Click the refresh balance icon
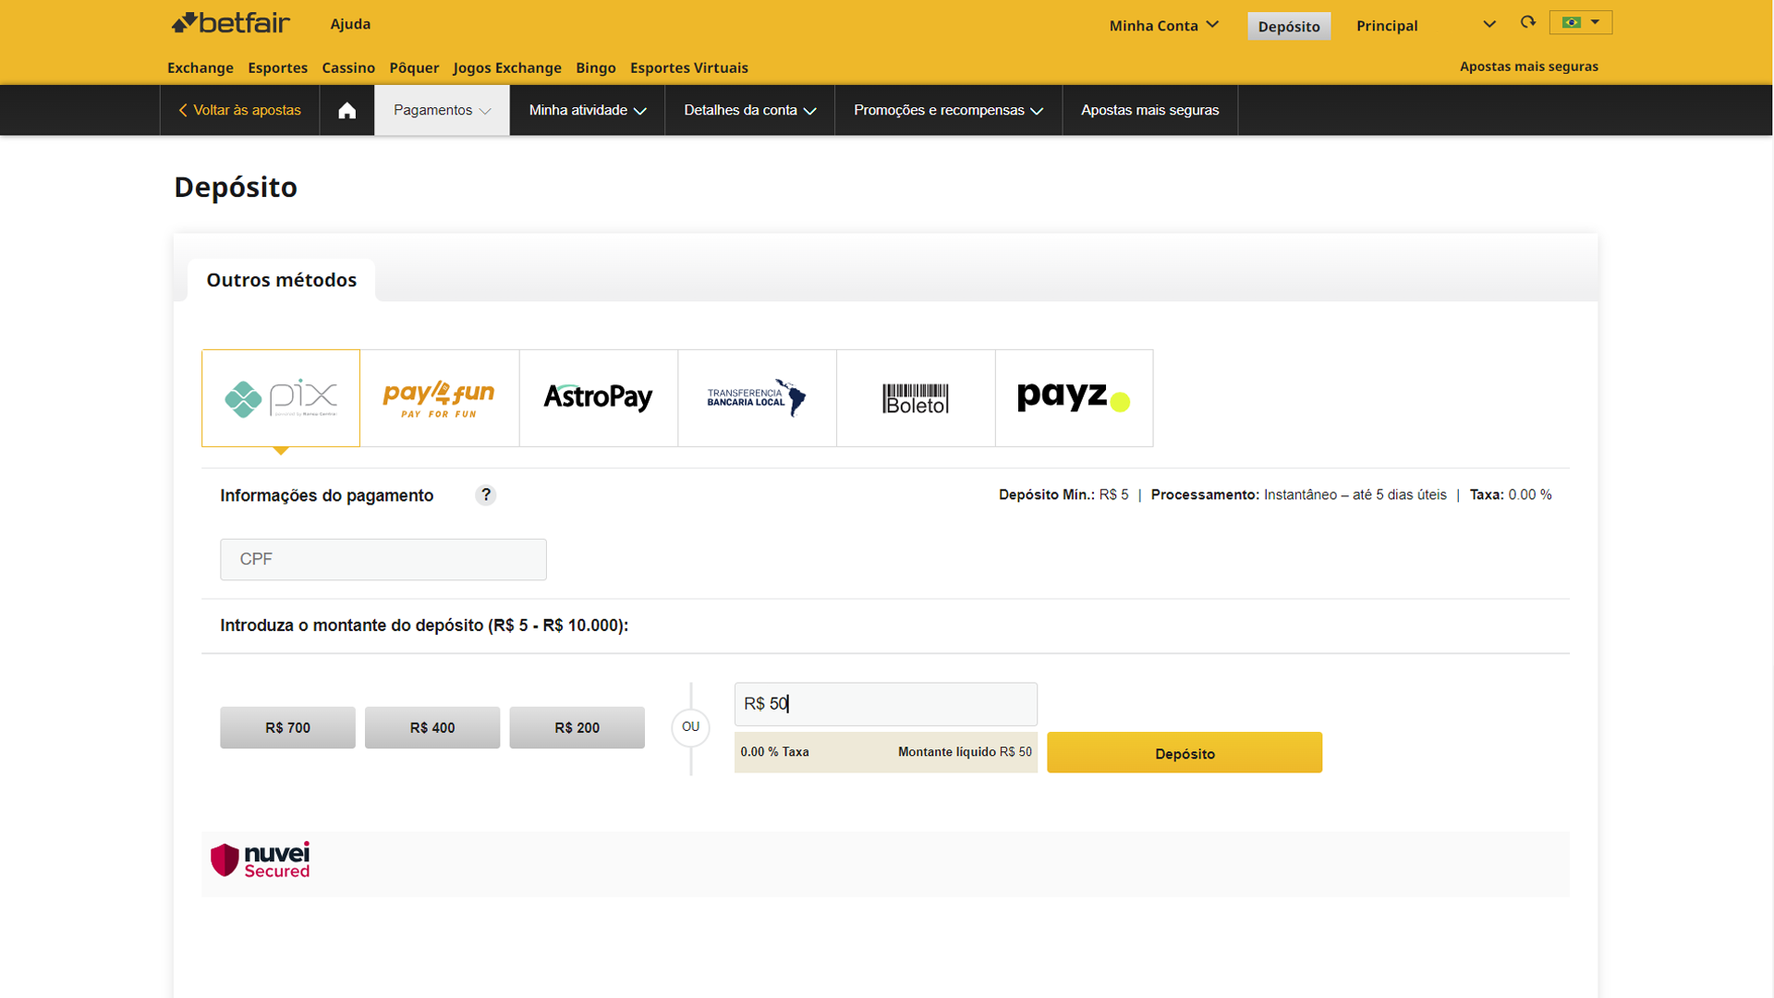The height and width of the screenshot is (998, 1774). click(x=1527, y=22)
